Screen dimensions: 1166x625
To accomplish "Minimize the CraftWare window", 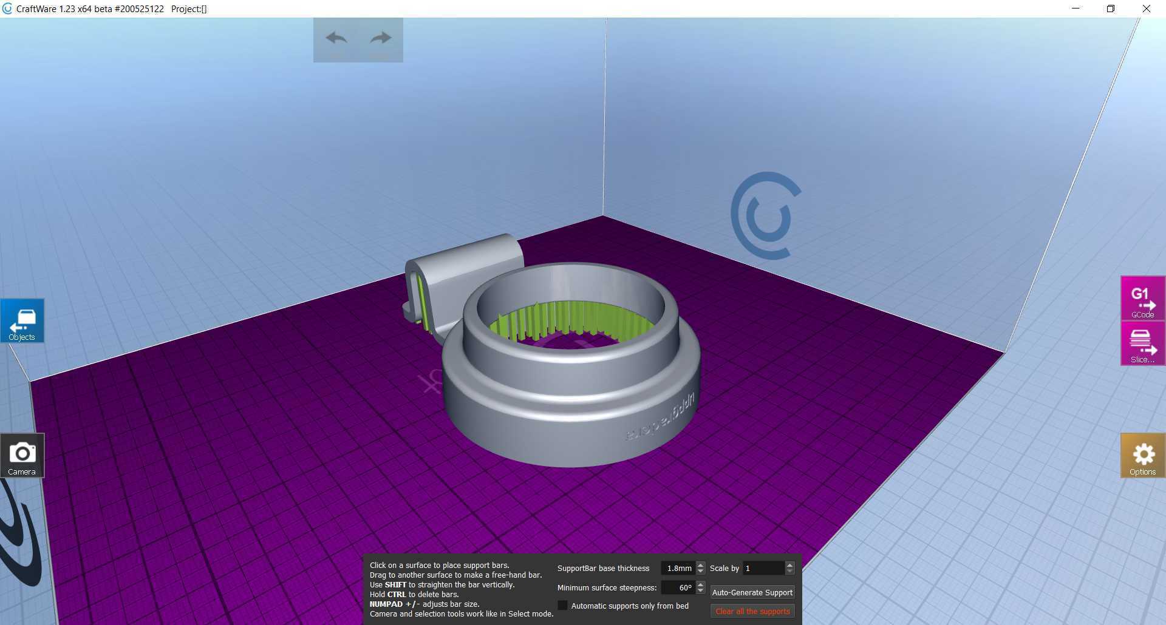I will tap(1076, 8).
